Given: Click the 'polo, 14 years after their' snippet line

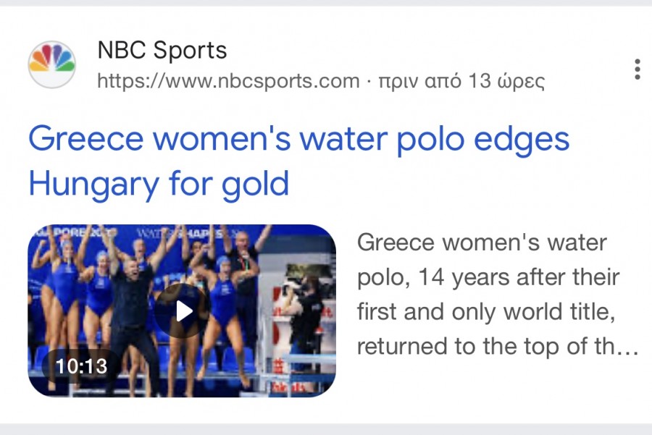Looking at the screenshot, I should (x=488, y=277).
